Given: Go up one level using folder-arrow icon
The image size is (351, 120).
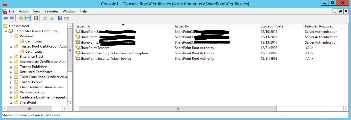Looking at the screenshot, I should pos(20,18).
